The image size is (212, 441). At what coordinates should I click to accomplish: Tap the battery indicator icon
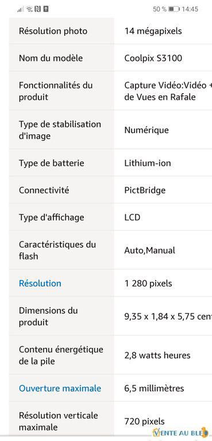[174, 9]
